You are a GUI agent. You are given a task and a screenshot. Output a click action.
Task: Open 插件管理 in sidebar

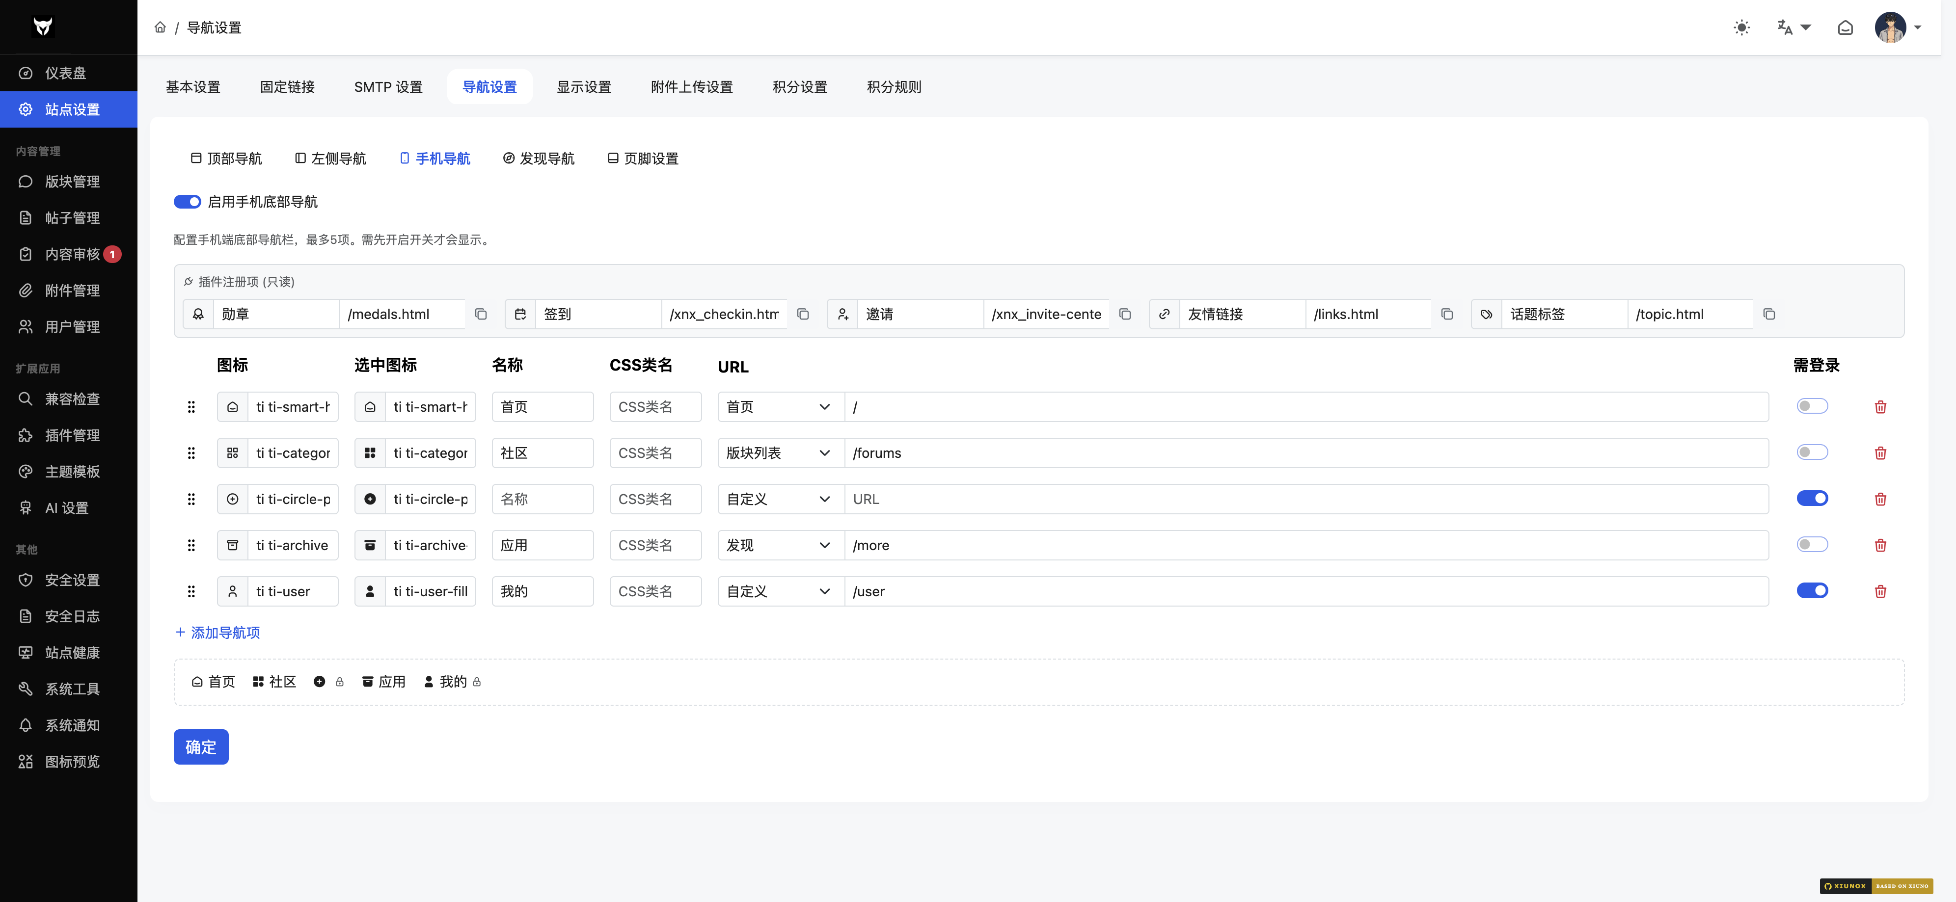tap(68, 435)
